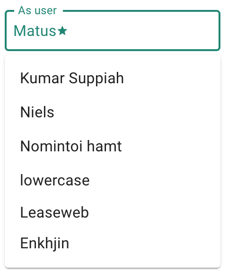
Task: Click blank space right of the Leaseweb option
Action: [154, 212]
